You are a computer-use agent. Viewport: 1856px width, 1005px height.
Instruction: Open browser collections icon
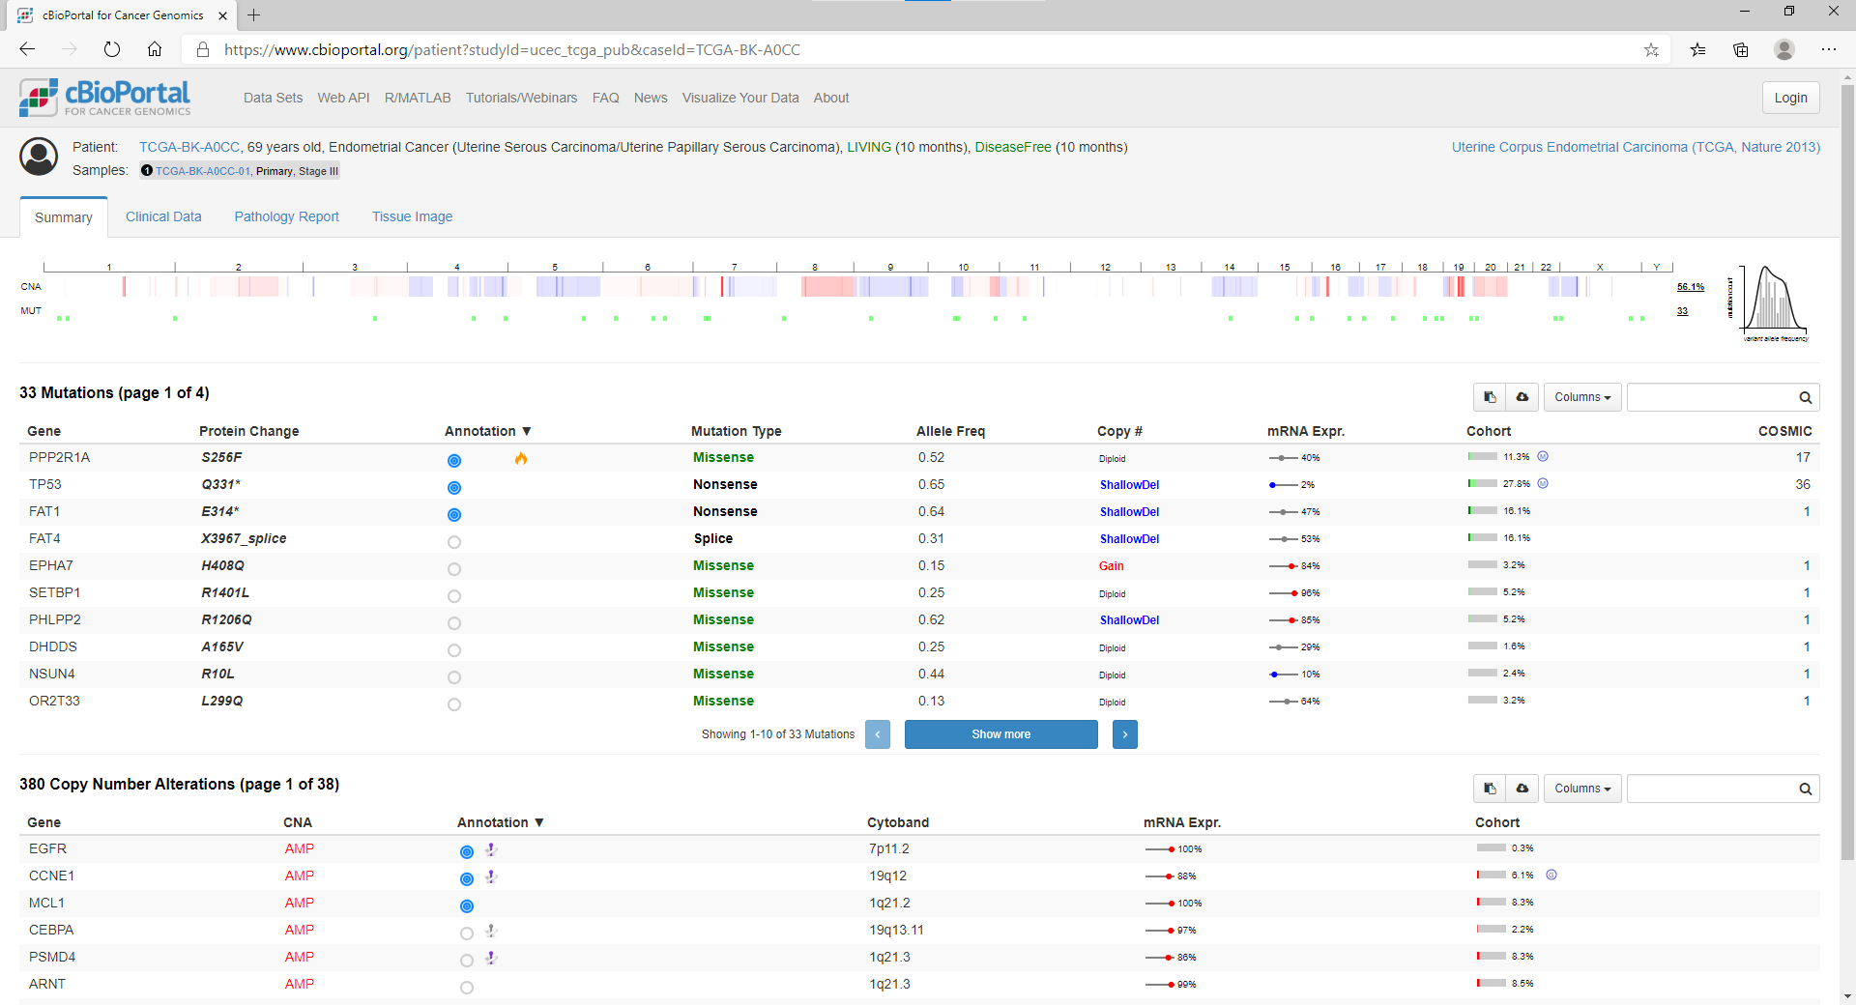click(x=1741, y=50)
